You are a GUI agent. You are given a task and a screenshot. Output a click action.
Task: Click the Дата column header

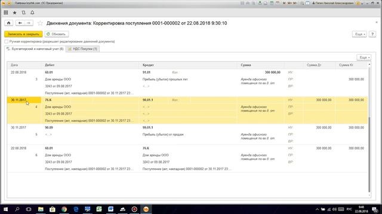(x=14, y=65)
